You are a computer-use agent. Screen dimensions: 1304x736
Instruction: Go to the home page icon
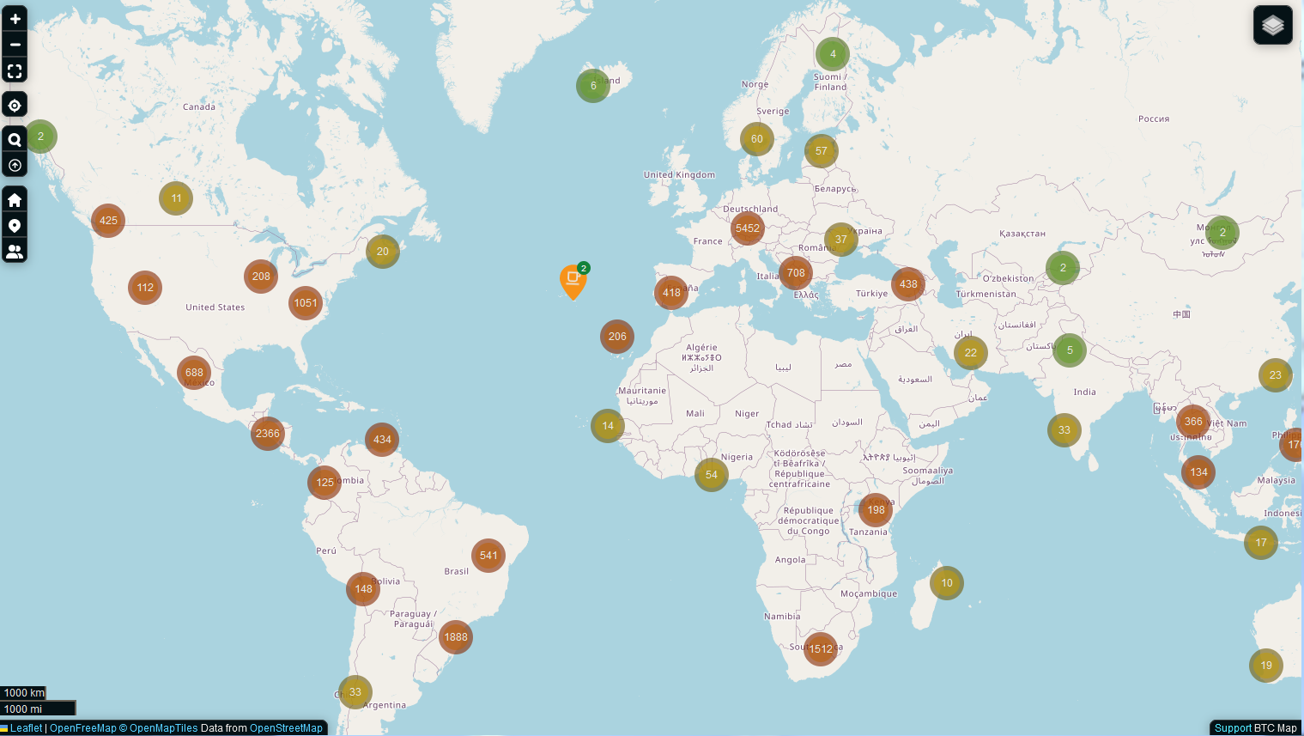click(x=15, y=200)
